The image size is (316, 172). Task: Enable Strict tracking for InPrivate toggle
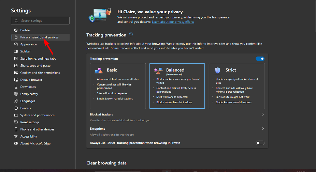click(x=260, y=143)
